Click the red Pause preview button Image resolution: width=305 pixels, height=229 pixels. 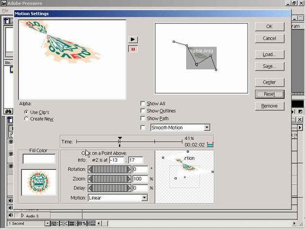[133, 49]
